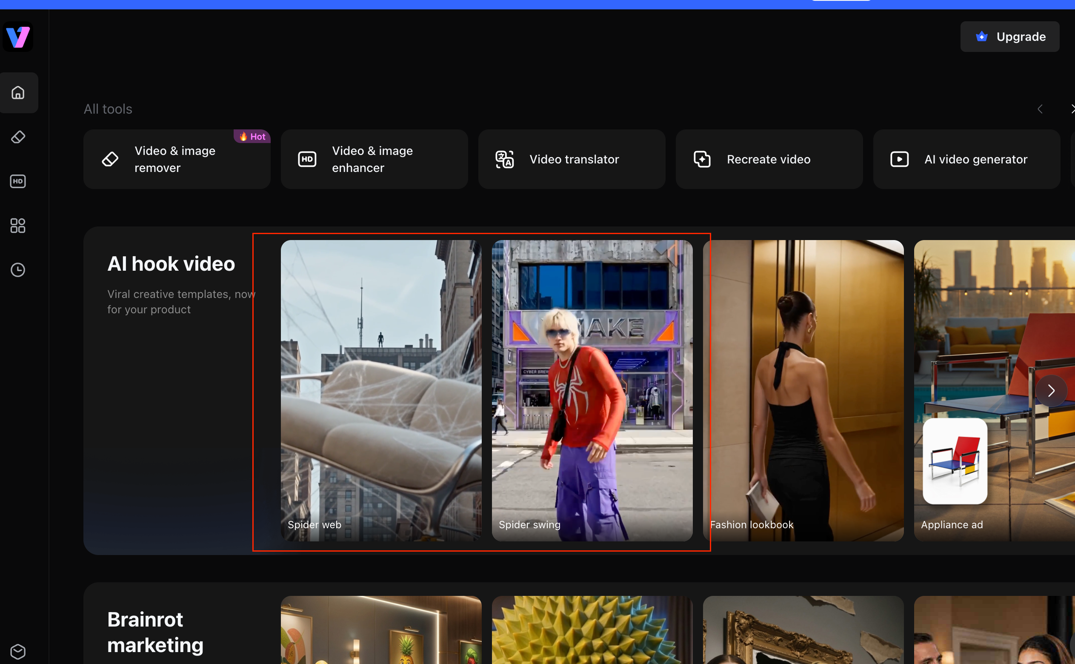Open the Home sidebar icon
Image resolution: width=1075 pixels, height=664 pixels.
pos(18,93)
